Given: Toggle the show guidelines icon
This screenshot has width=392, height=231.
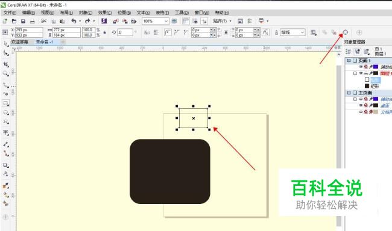Looking at the screenshot, I should (x=204, y=21).
